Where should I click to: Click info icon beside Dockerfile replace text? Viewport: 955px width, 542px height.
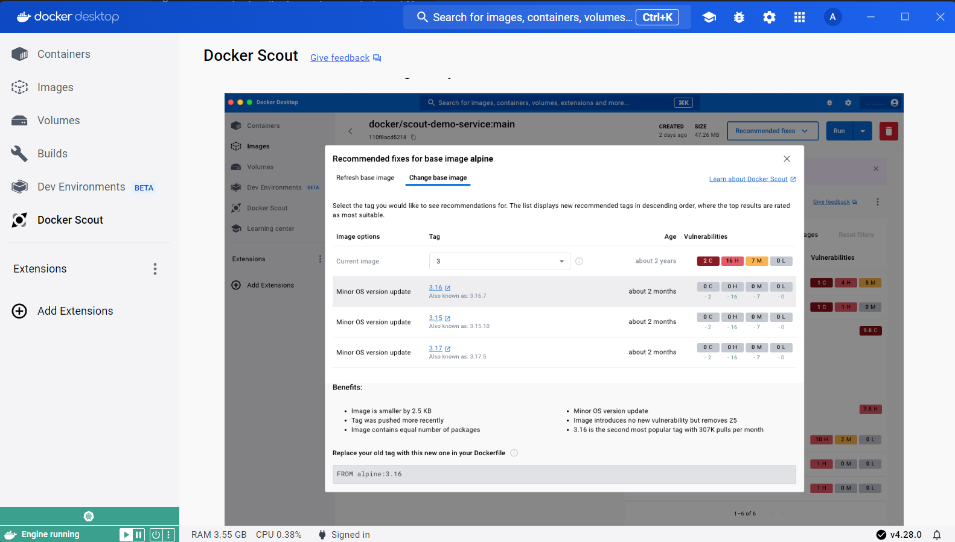coord(514,453)
